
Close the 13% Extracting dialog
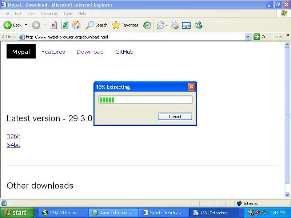pyautogui.click(x=191, y=86)
